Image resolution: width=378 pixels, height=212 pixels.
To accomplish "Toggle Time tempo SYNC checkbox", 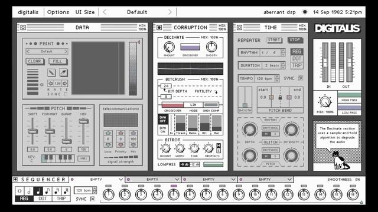I will [x=301, y=78].
